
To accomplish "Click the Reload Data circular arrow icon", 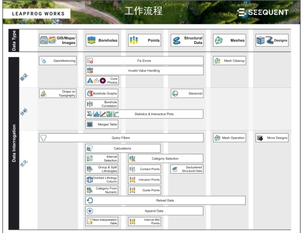I will [x=90, y=200].
